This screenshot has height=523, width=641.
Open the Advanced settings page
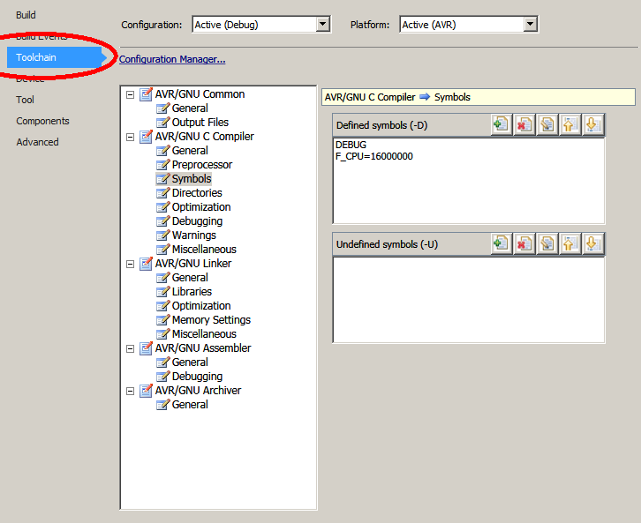(37, 142)
